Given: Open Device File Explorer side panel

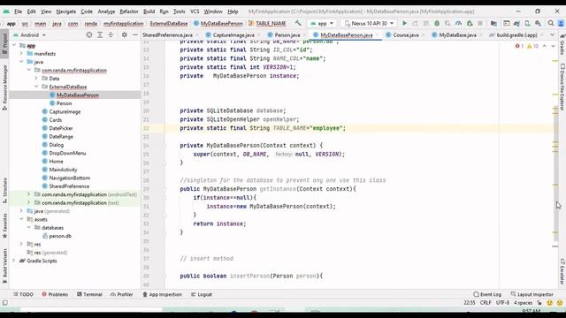Looking at the screenshot, I should pos(562,87).
